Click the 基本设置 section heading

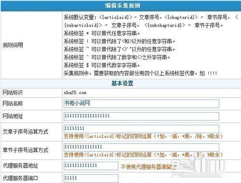122,84
